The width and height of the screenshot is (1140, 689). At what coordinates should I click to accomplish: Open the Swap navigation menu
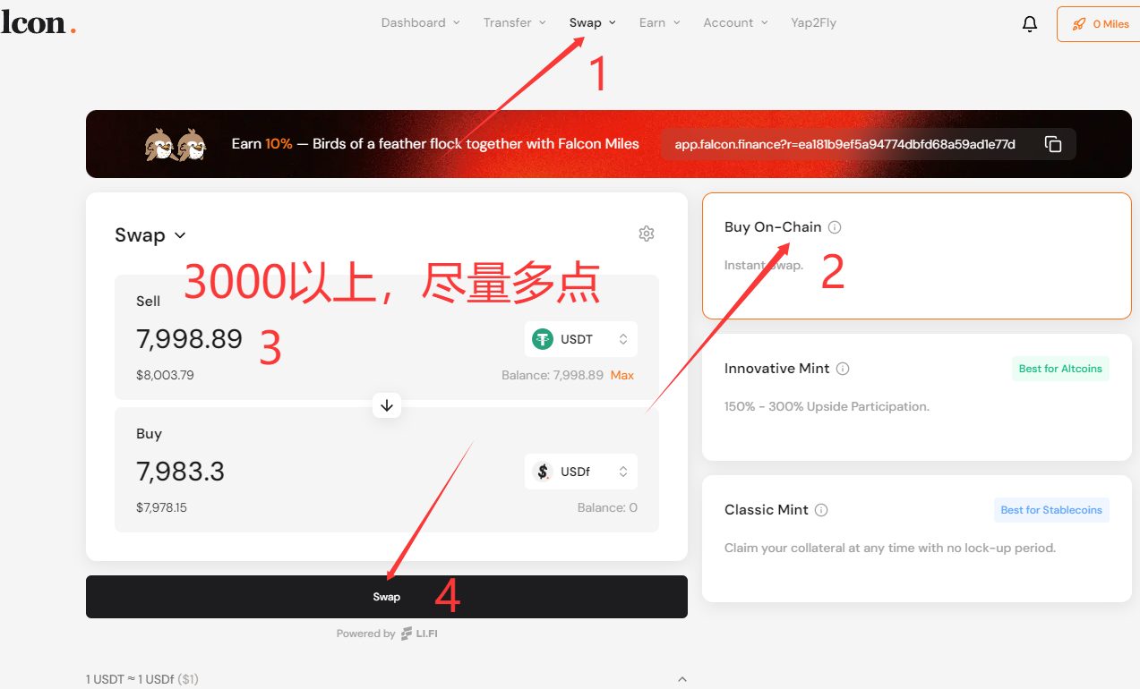(x=593, y=23)
